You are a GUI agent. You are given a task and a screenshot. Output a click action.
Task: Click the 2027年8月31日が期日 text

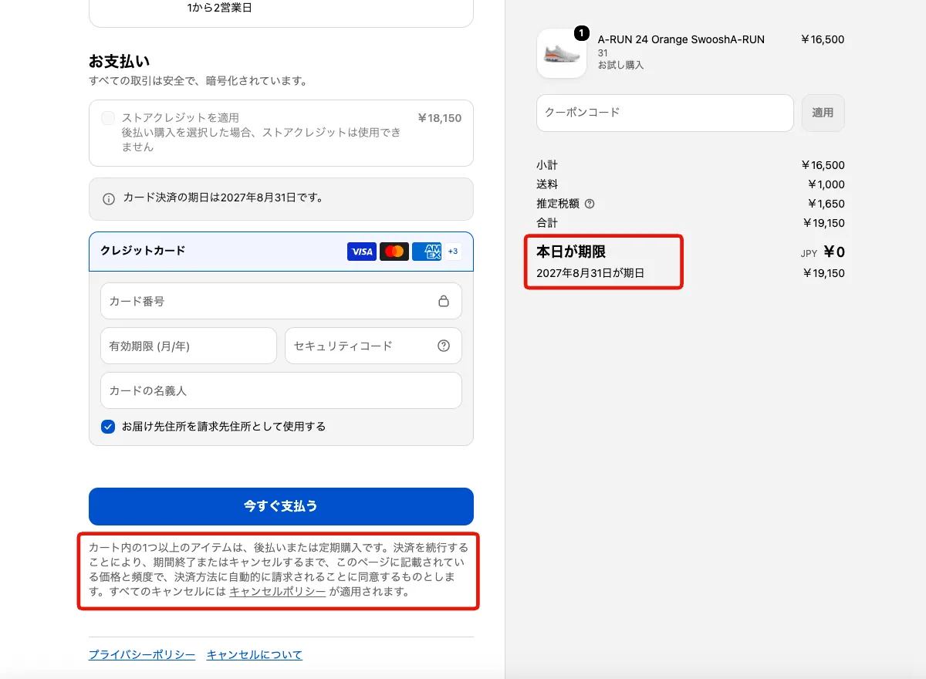tap(590, 273)
